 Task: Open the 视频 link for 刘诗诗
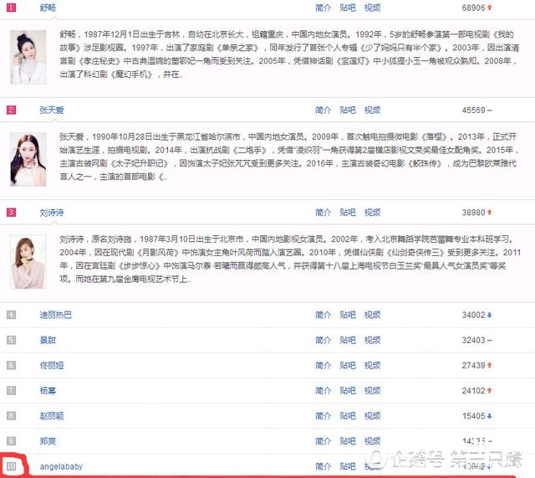[372, 213]
